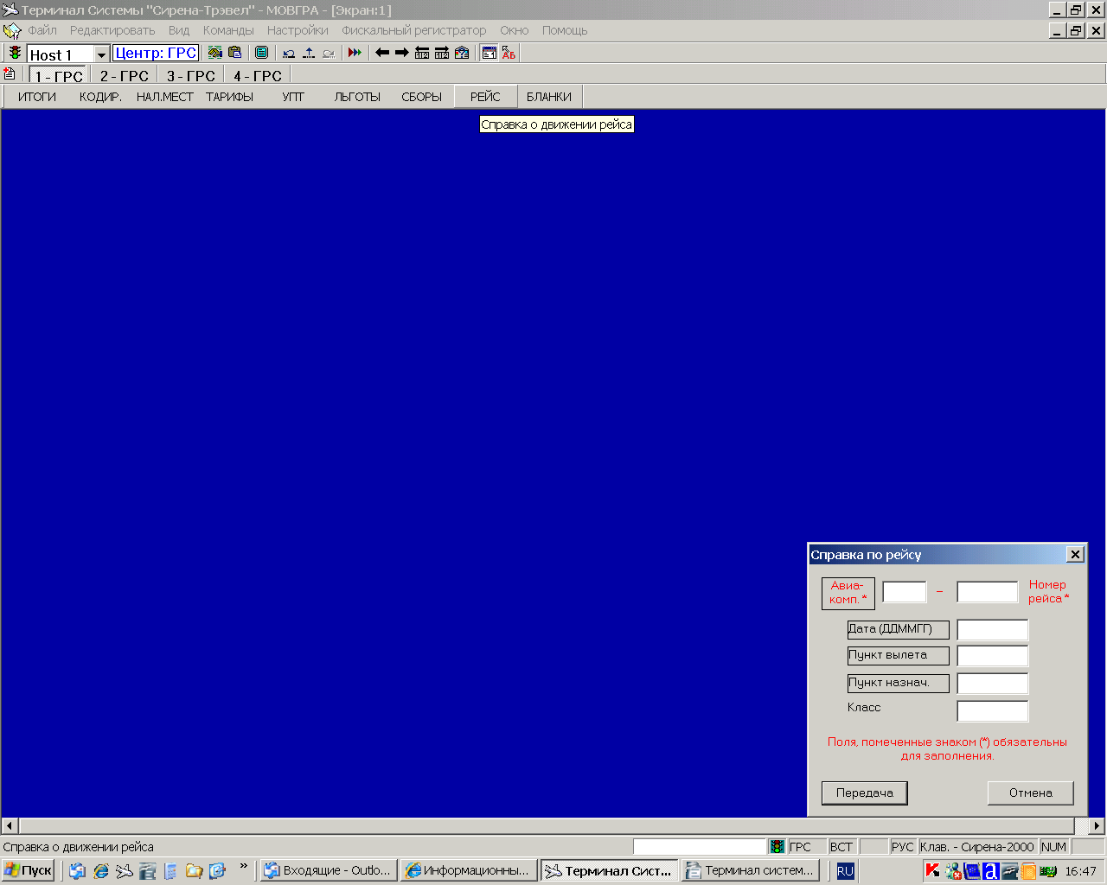Click the Пункт вылета label button
This screenshot has height=885, width=1107.
click(x=899, y=656)
